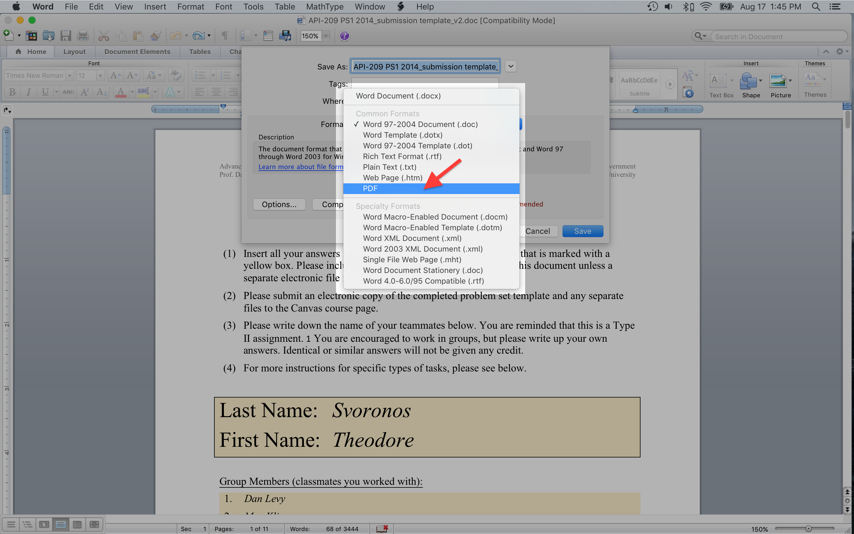Click the Strikethrough ABC icon
854x534 pixels.
[68, 92]
